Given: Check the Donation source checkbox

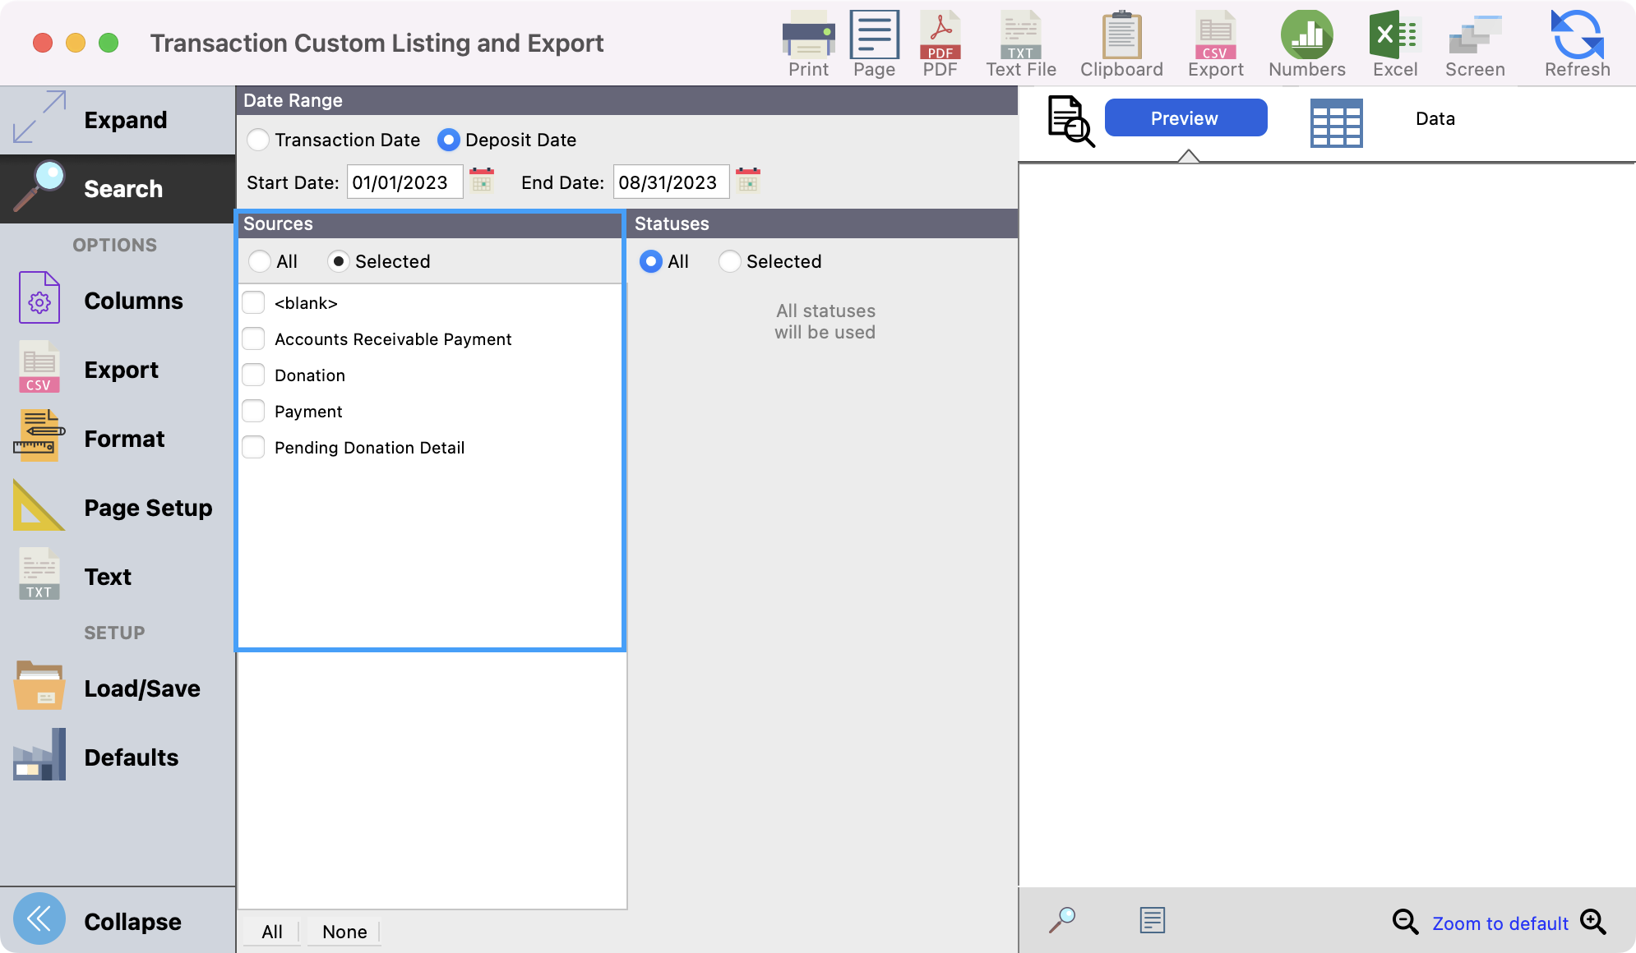Looking at the screenshot, I should coord(253,375).
